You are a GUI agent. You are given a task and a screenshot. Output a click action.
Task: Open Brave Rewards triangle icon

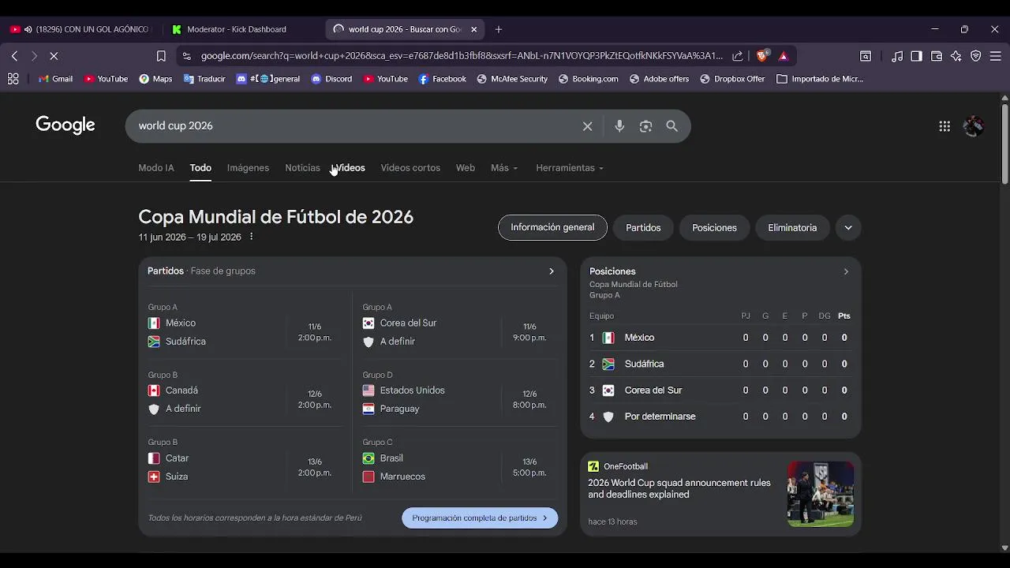pos(783,56)
